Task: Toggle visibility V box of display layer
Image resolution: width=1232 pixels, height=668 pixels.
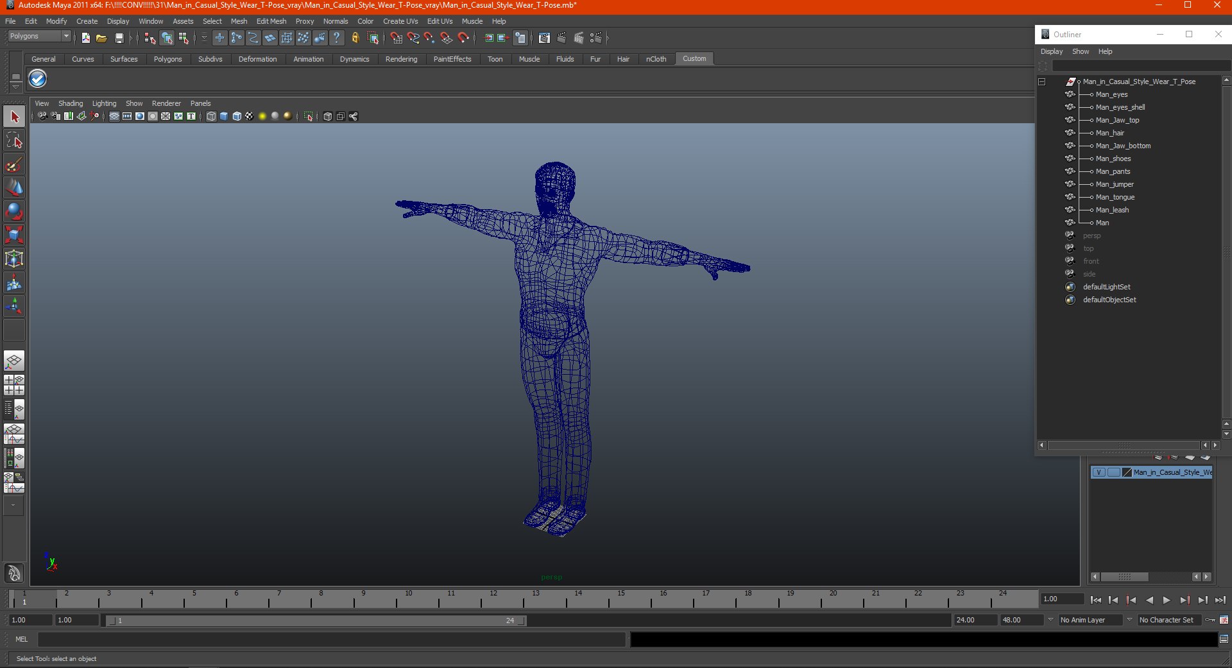Action: (1099, 472)
